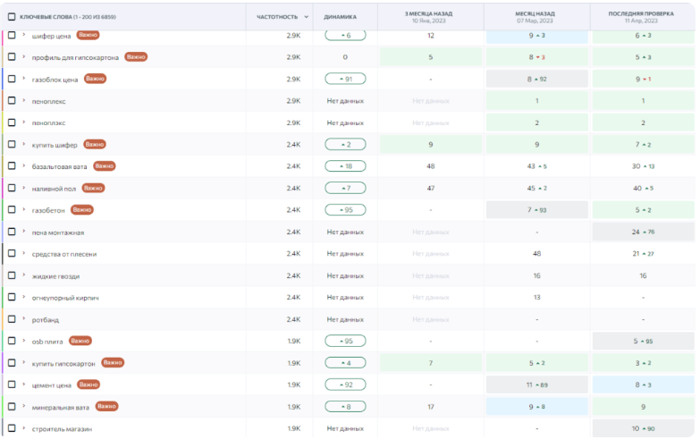Click the 'Важно' badge on 'газобетон'

click(82, 209)
